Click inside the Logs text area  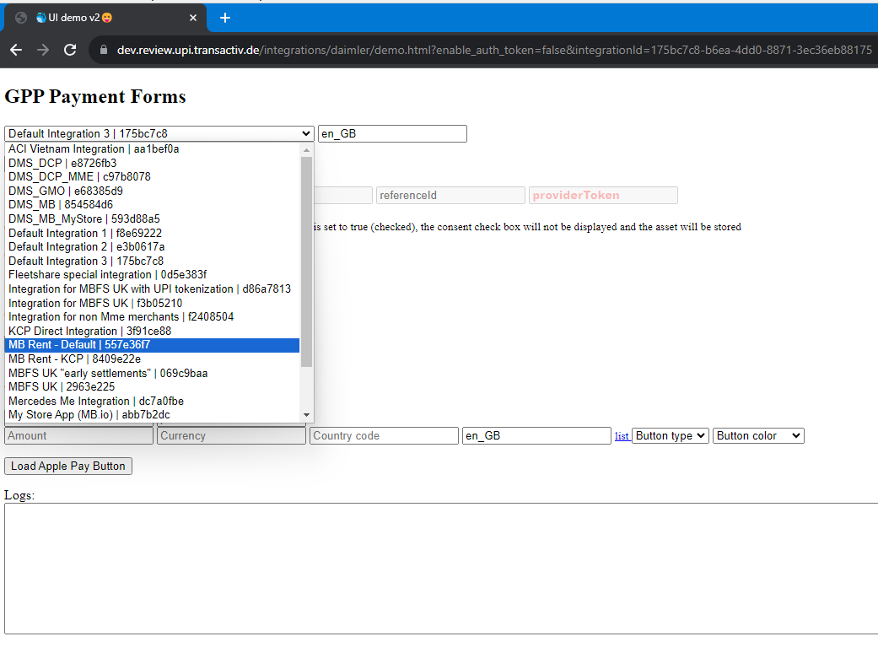pos(441,569)
